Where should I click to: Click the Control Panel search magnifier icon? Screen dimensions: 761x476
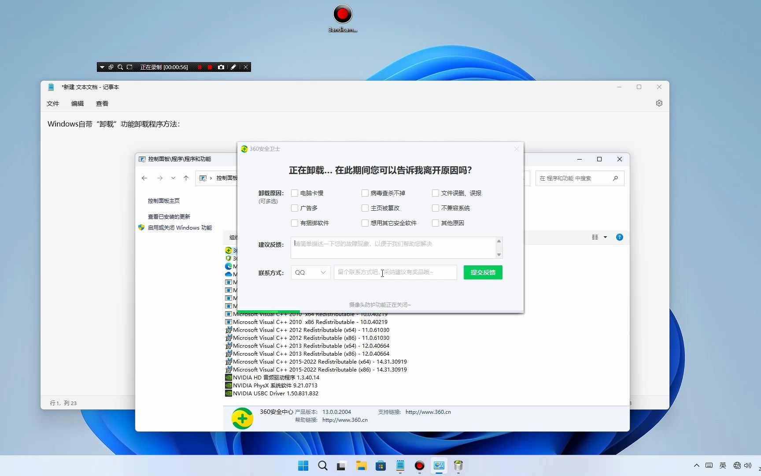pos(615,178)
